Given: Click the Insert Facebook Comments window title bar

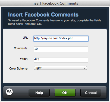Looking at the screenshot, I should [x=55, y=3].
